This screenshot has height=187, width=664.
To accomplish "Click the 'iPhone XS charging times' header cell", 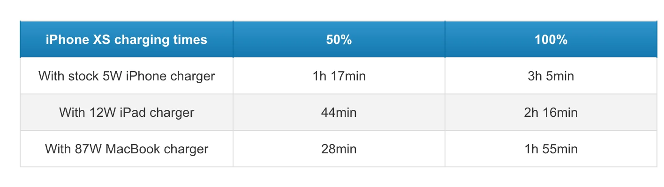I will coord(127,39).
